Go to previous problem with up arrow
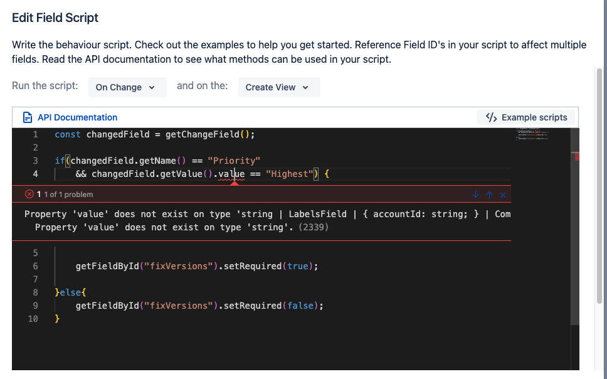 coord(490,195)
